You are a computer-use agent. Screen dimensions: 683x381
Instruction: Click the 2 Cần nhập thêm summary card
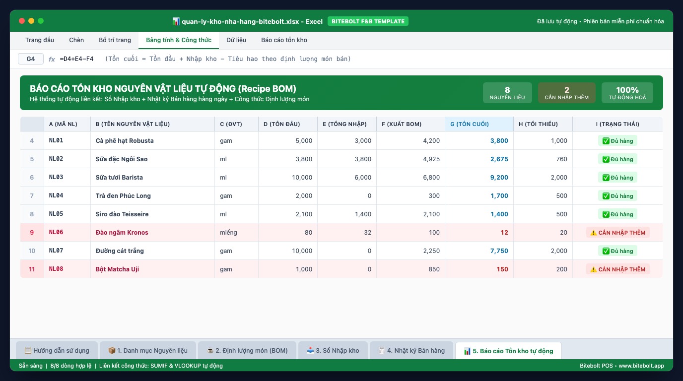pyautogui.click(x=567, y=93)
